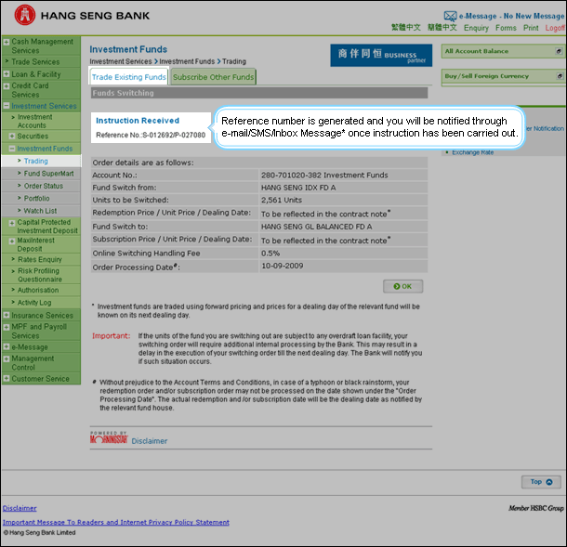The width and height of the screenshot is (567, 547).
Task: Open Order Status in sidebar
Action: pyautogui.click(x=44, y=186)
